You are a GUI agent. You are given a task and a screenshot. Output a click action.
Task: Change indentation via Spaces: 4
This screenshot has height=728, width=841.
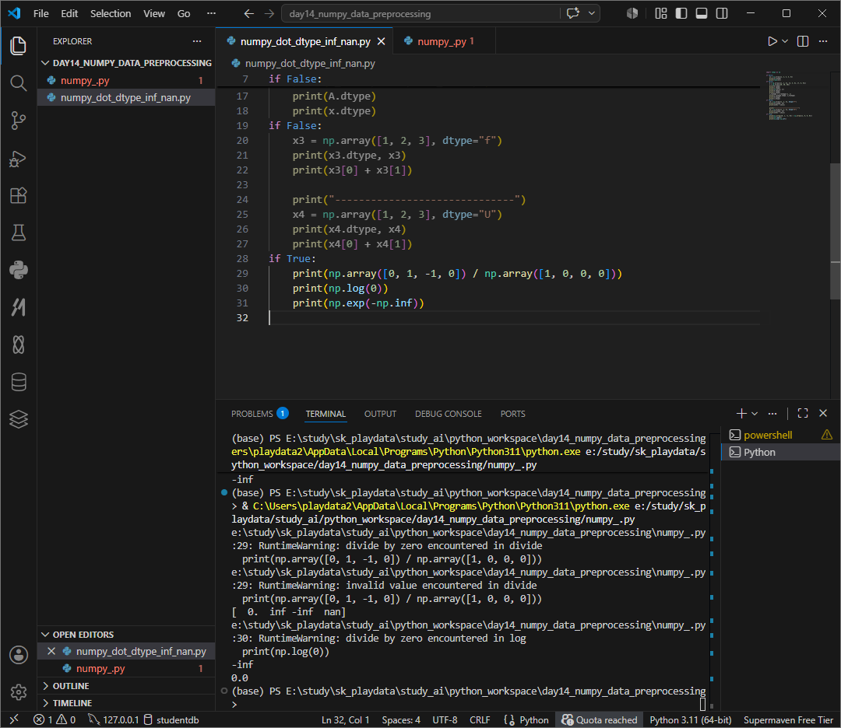click(x=401, y=719)
